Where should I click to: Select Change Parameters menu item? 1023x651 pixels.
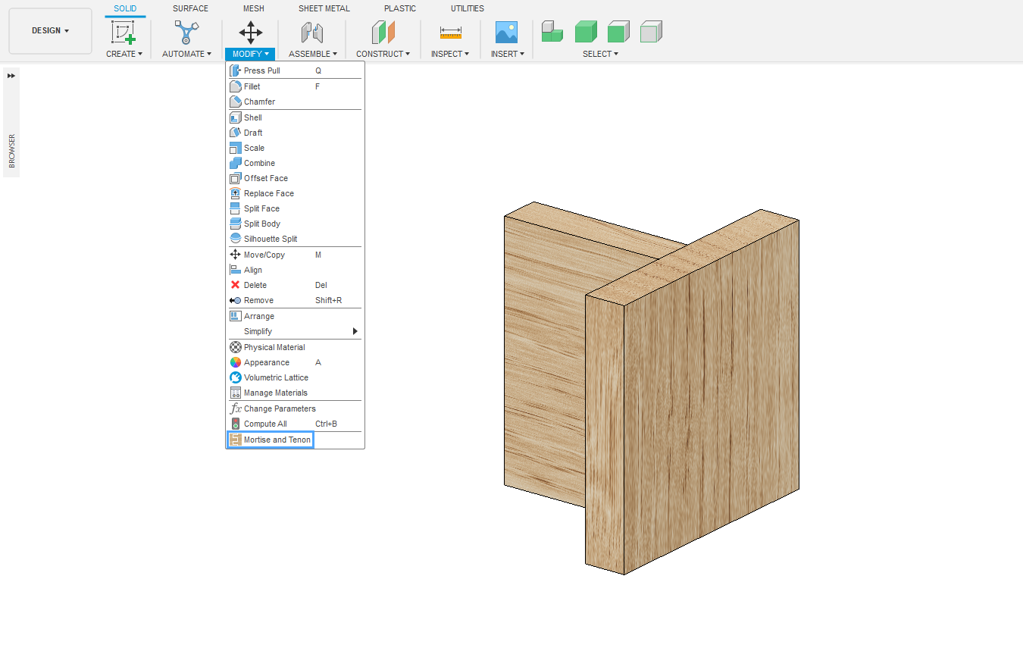point(279,408)
